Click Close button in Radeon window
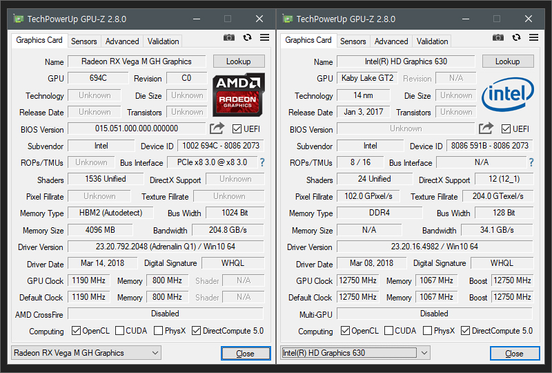The width and height of the screenshot is (552, 373). (246, 353)
